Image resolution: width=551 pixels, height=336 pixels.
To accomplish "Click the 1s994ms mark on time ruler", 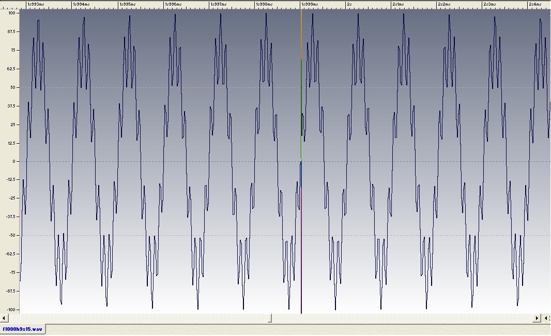I will (x=81, y=4).
